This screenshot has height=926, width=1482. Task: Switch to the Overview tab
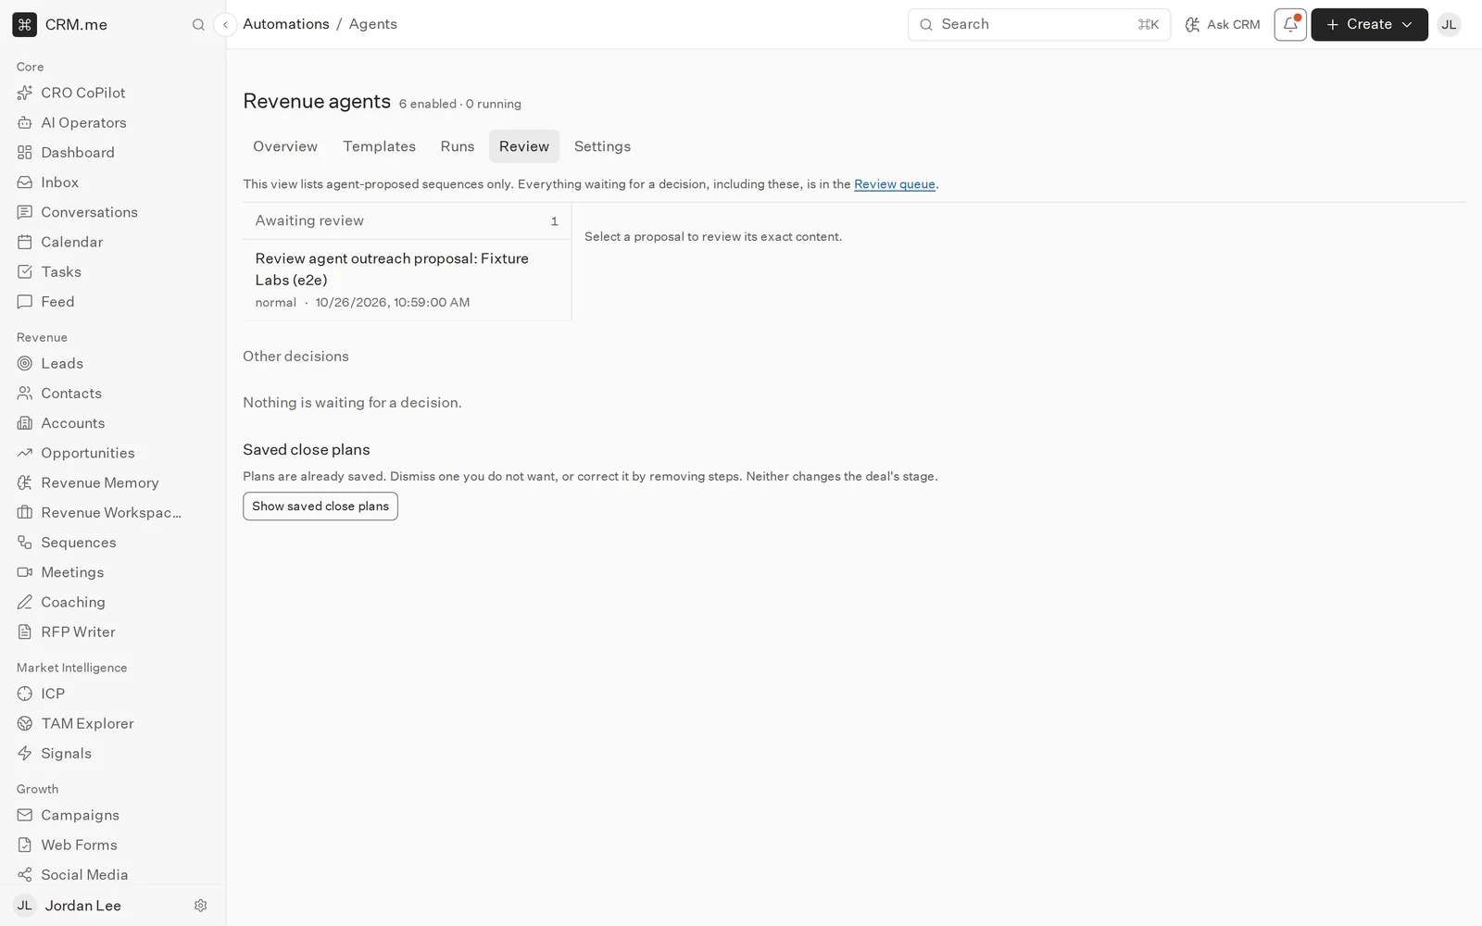(x=285, y=146)
